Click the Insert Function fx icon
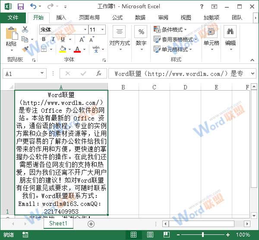Screen dimensions: 259x240 (99, 73)
